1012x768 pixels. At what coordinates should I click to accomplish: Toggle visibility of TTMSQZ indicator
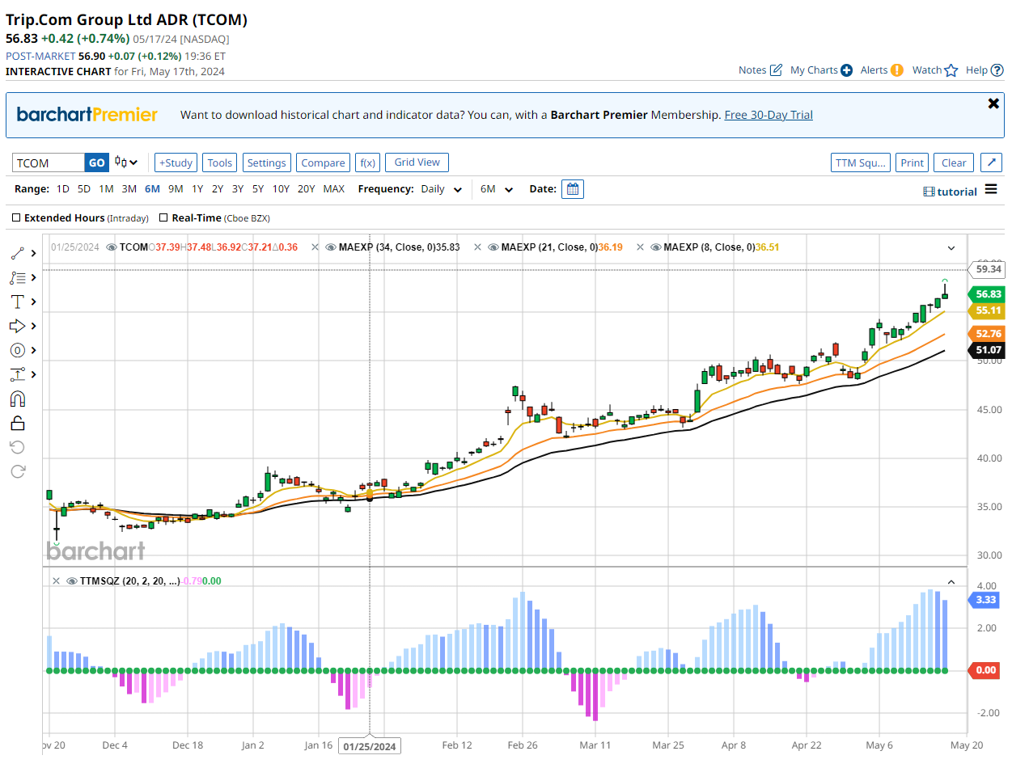pyautogui.click(x=72, y=581)
